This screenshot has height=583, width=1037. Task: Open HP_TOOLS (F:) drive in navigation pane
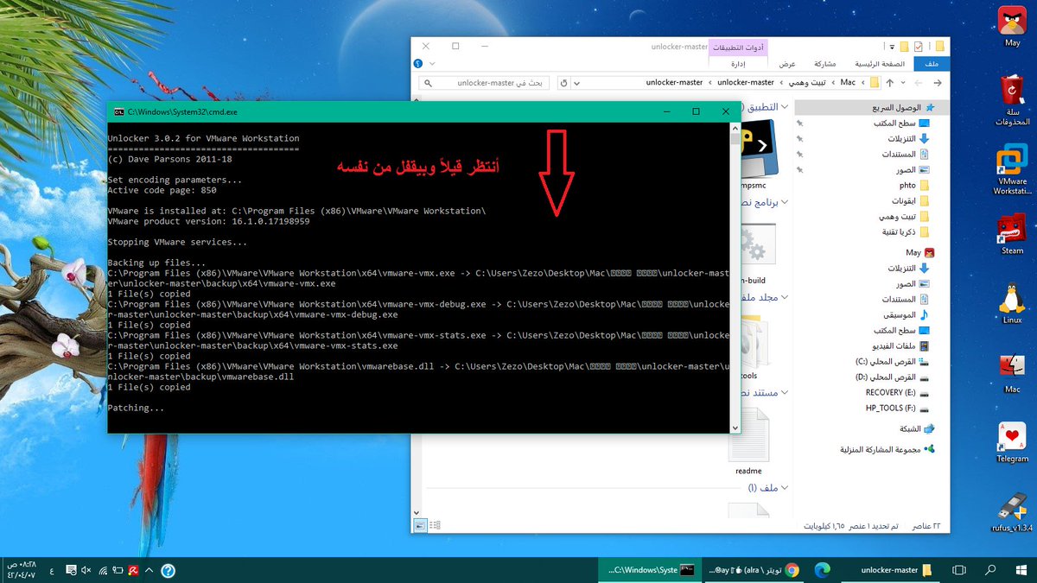click(897, 409)
